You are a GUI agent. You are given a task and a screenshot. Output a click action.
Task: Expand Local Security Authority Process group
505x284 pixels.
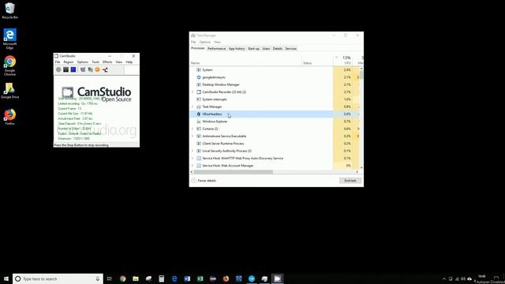click(193, 151)
